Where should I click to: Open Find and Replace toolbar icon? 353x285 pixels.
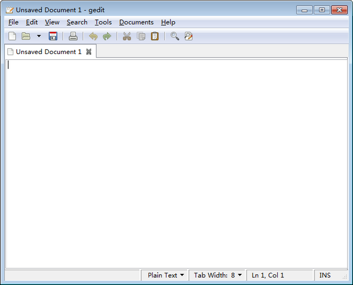(189, 36)
